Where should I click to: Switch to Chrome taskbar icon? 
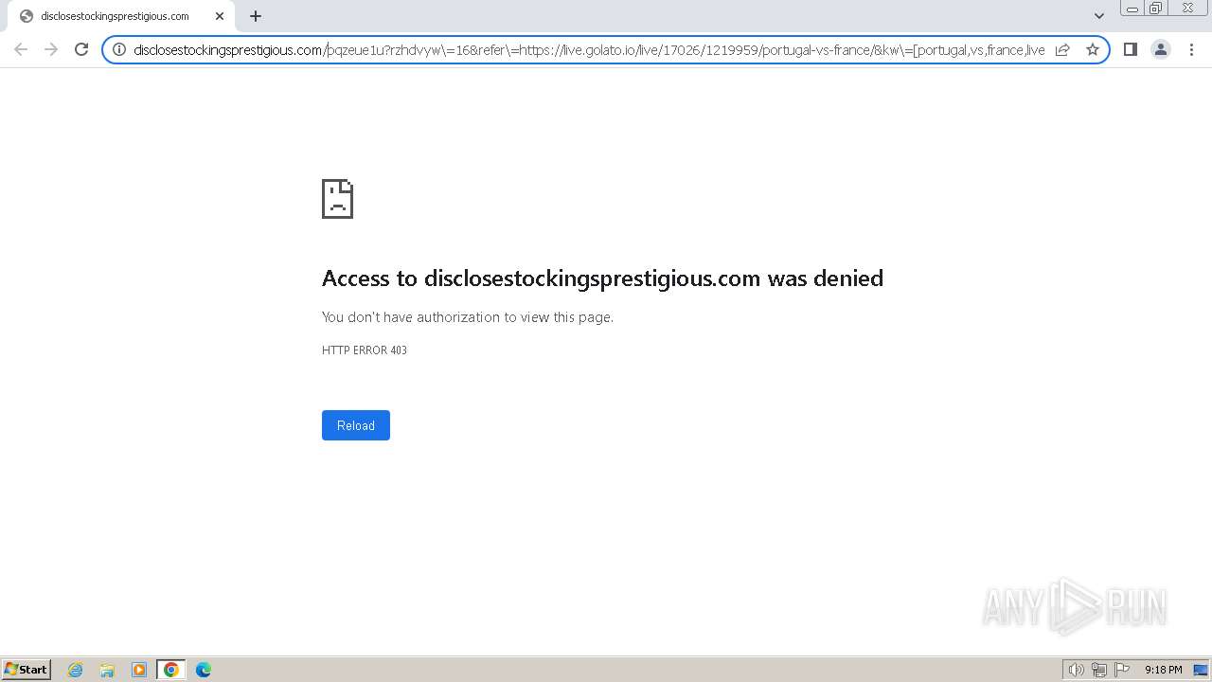(x=171, y=670)
